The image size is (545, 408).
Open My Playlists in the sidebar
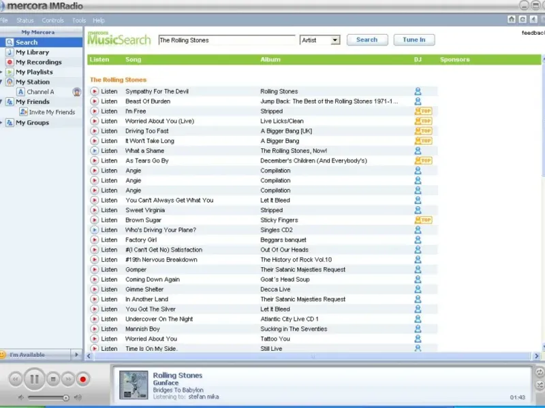pyautogui.click(x=34, y=72)
